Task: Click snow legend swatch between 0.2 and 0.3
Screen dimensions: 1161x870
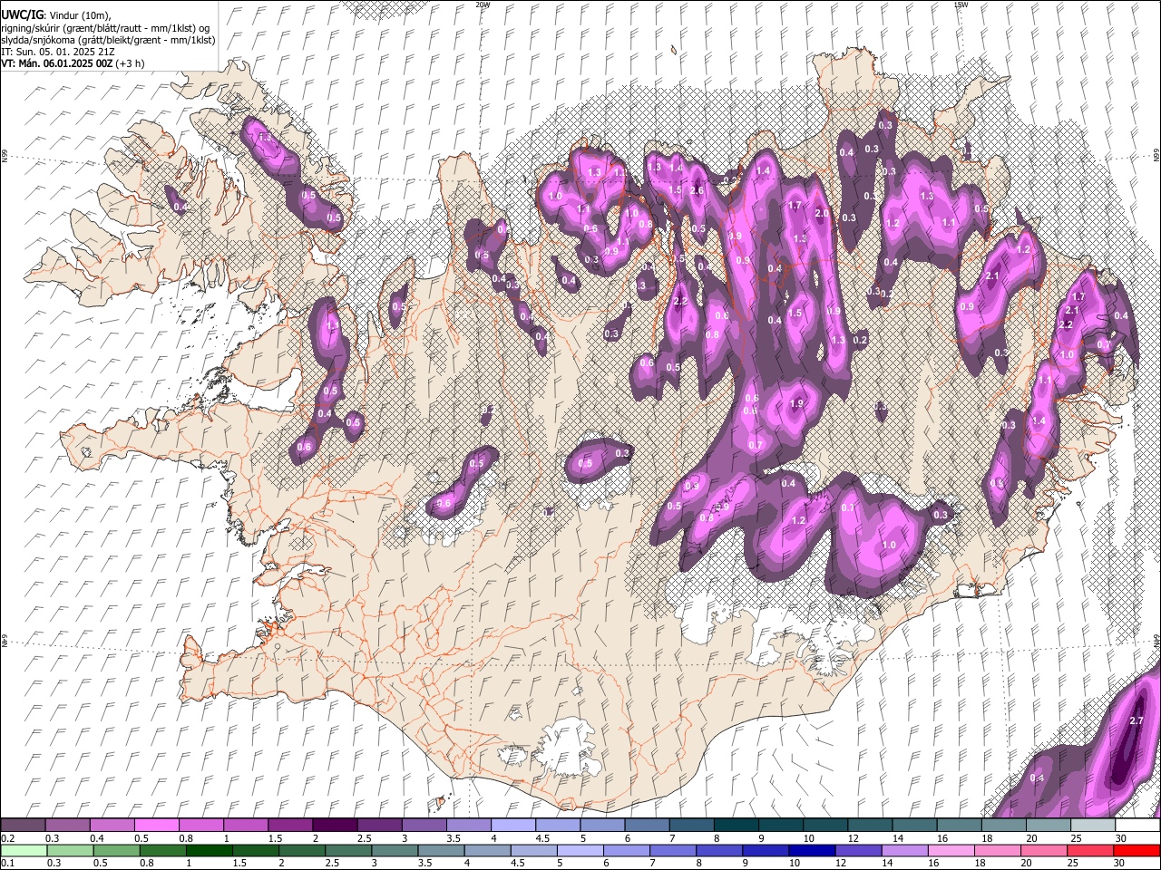Action: pyautogui.click(x=24, y=826)
